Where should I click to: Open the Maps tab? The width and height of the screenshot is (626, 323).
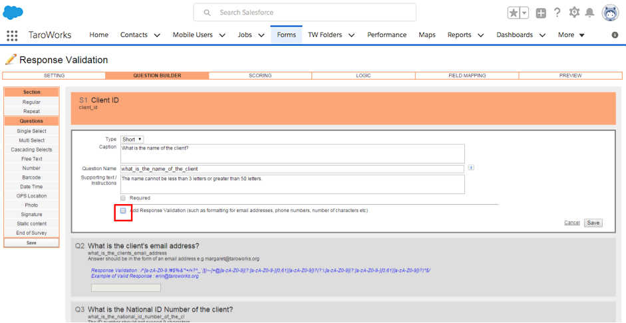(x=427, y=35)
